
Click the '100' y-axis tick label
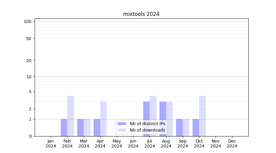(x=28, y=21)
